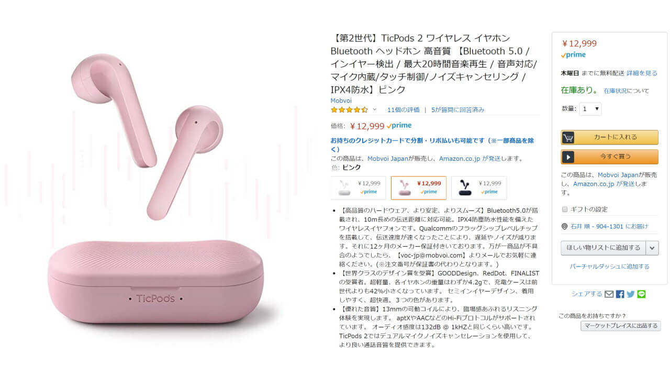
Task: Expand the ほしい物リスト dropdown arrow
Action: [x=652, y=248]
